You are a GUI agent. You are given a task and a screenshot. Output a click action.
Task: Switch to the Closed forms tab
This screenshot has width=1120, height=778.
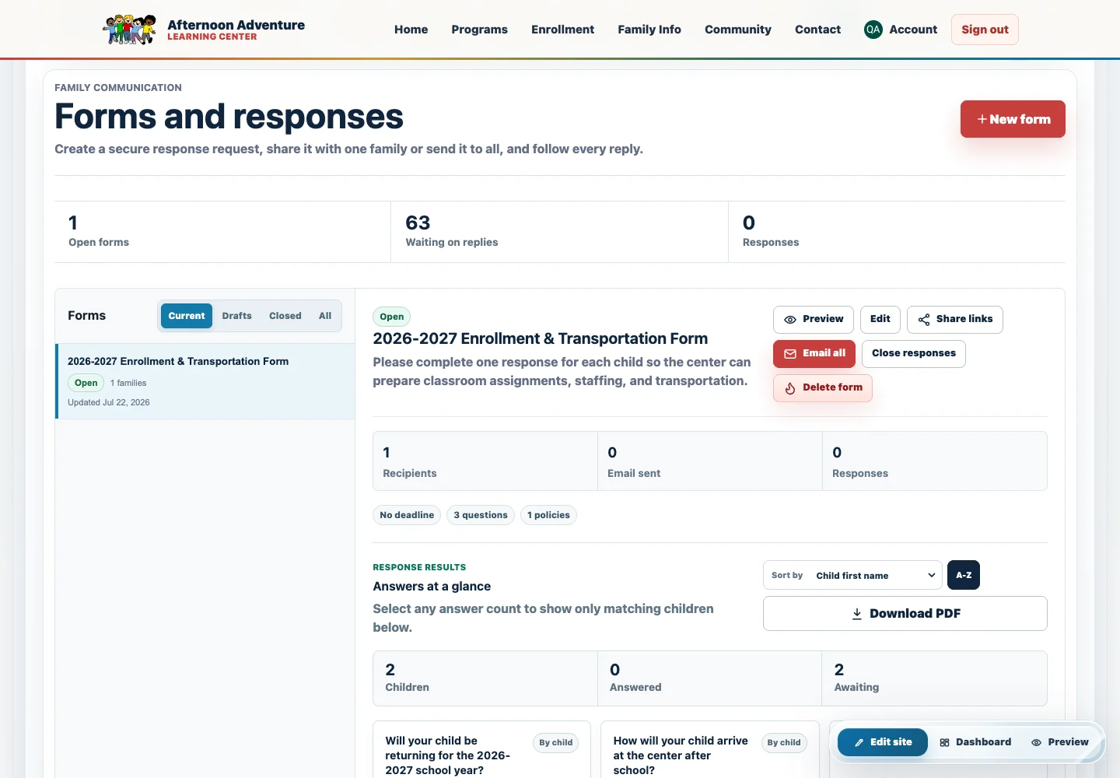tap(285, 316)
